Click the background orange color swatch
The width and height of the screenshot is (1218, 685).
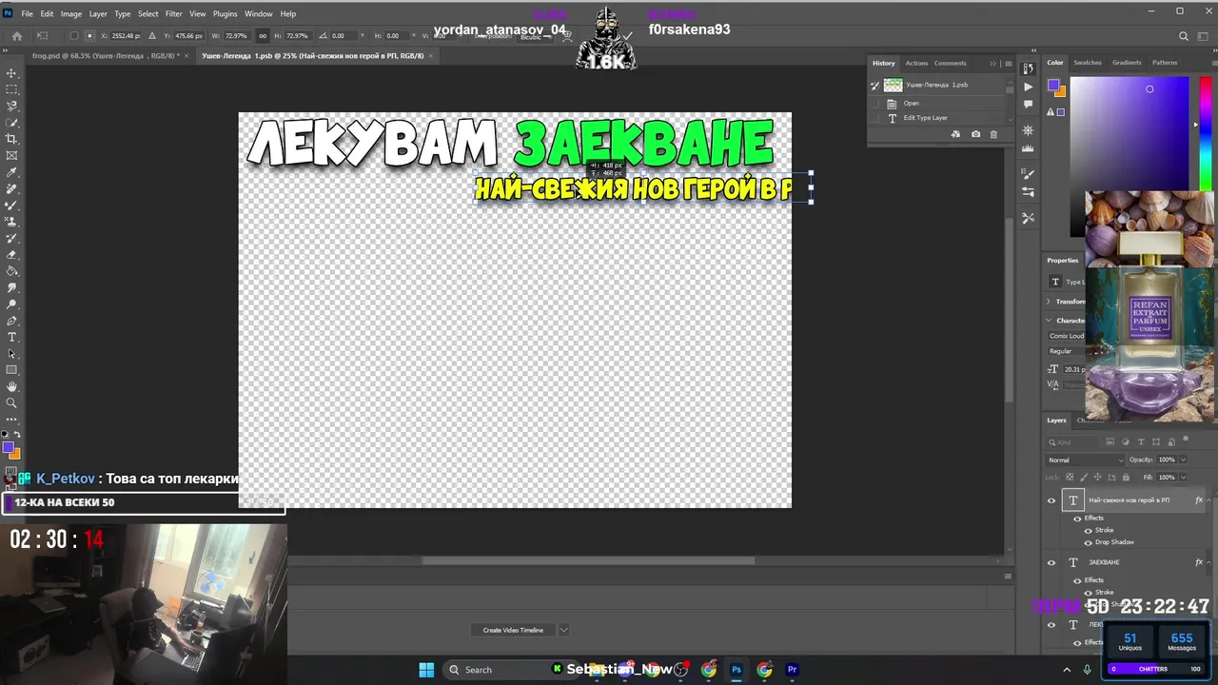click(x=15, y=454)
